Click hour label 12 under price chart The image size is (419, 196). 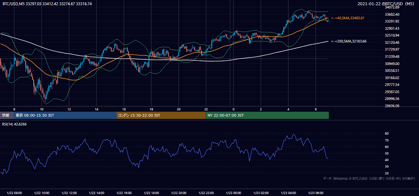click(x=69, y=109)
